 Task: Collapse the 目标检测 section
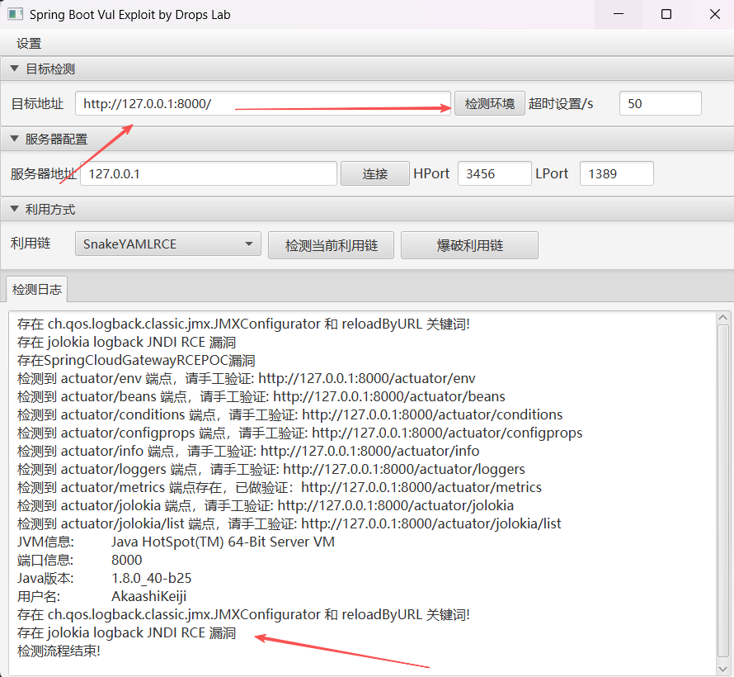[15, 69]
